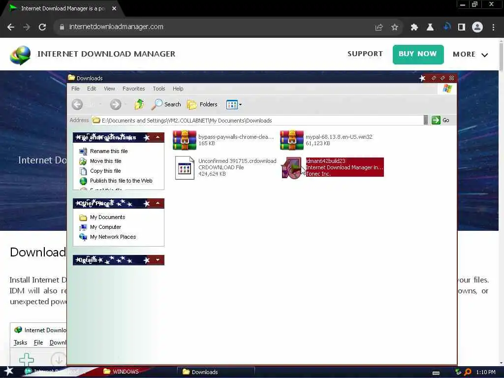The image size is (504, 378).
Task: Select mypal-68.13.8.en-US.win32 archive icon
Action: pyautogui.click(x=291, y=140)
